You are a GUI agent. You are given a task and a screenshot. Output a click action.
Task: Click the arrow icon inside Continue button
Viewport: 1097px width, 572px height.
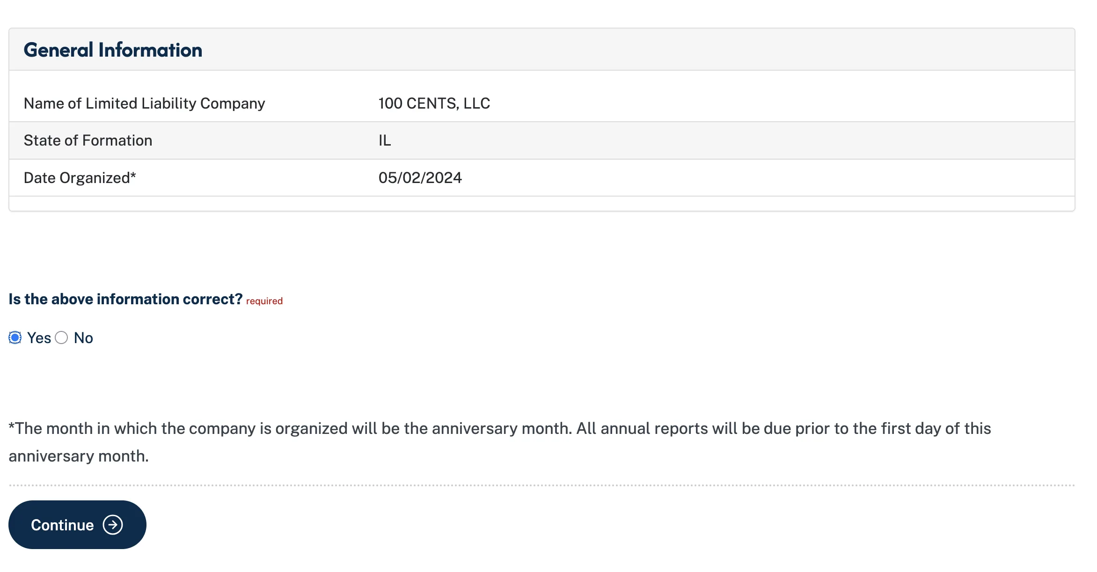point(112,525)
